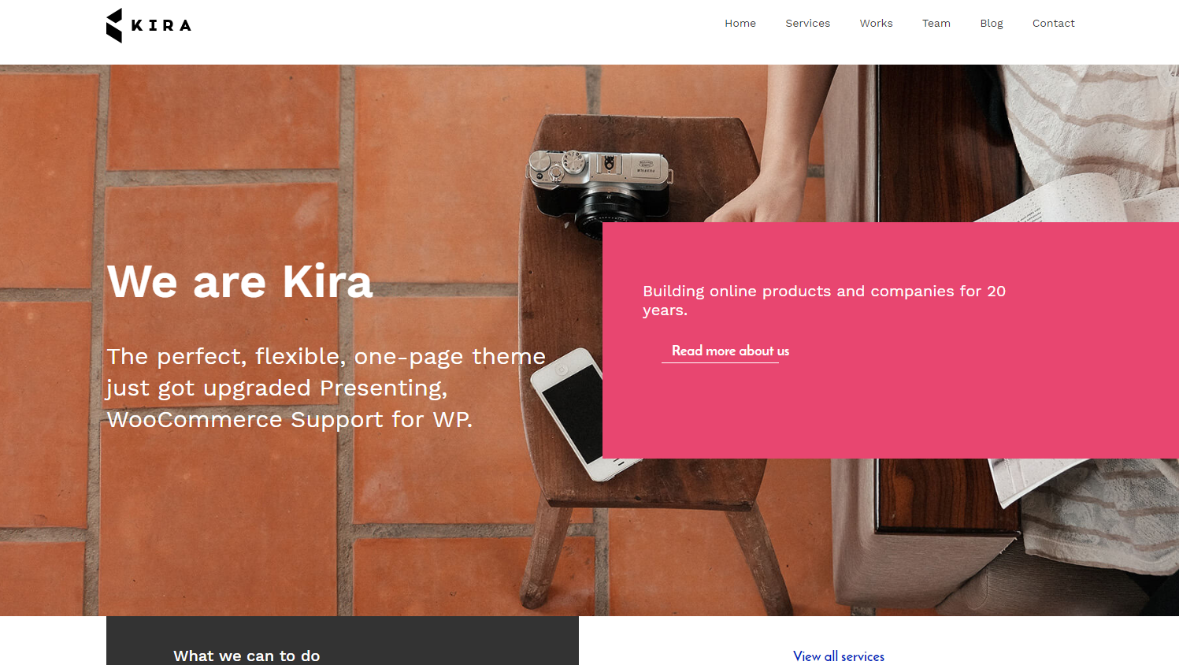
Task: Go to the Home menu item
Action: [x=740, y=24]
